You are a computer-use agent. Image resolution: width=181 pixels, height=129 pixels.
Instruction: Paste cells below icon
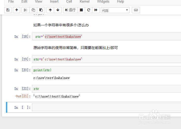pos(41,10)
